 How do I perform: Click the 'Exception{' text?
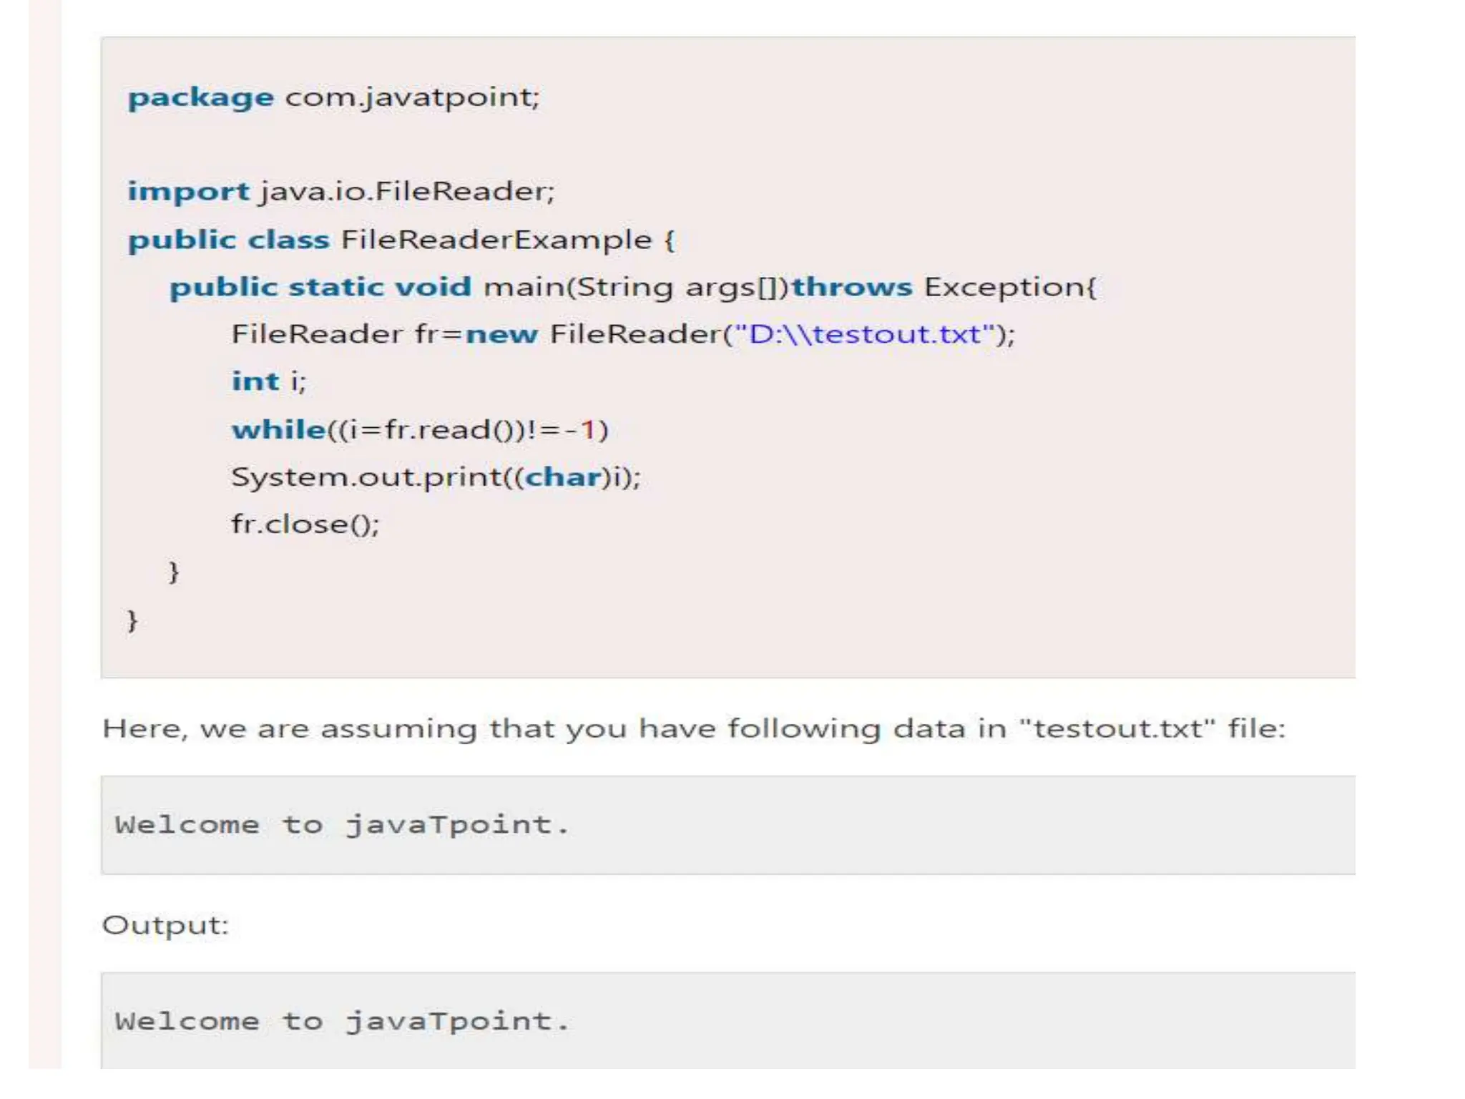[1009, 287]
